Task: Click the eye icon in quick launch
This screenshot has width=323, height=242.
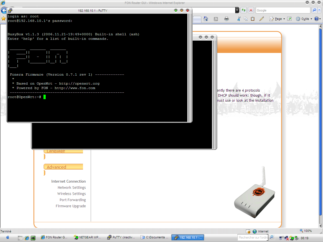Action: (x=33, y=238)
